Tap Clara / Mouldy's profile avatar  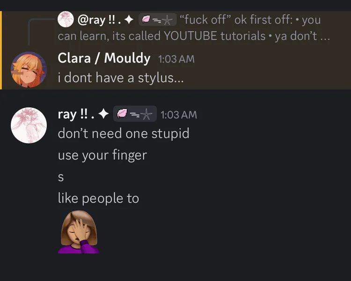29,70
